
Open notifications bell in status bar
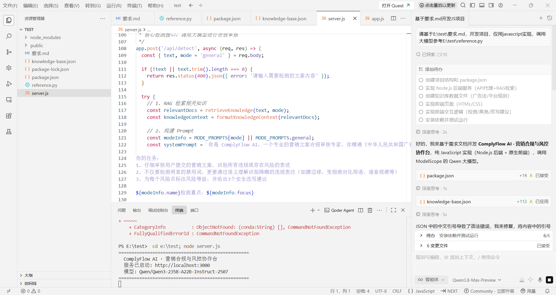coord(547,291)
